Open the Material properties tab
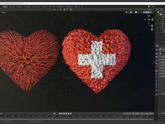The image size is (165, 124). coord(157,90)
